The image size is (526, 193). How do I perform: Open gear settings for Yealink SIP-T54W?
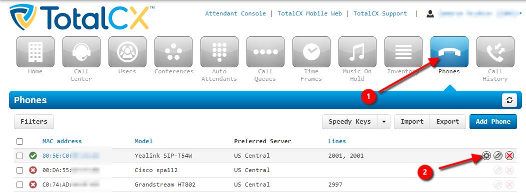coord(486,156)
